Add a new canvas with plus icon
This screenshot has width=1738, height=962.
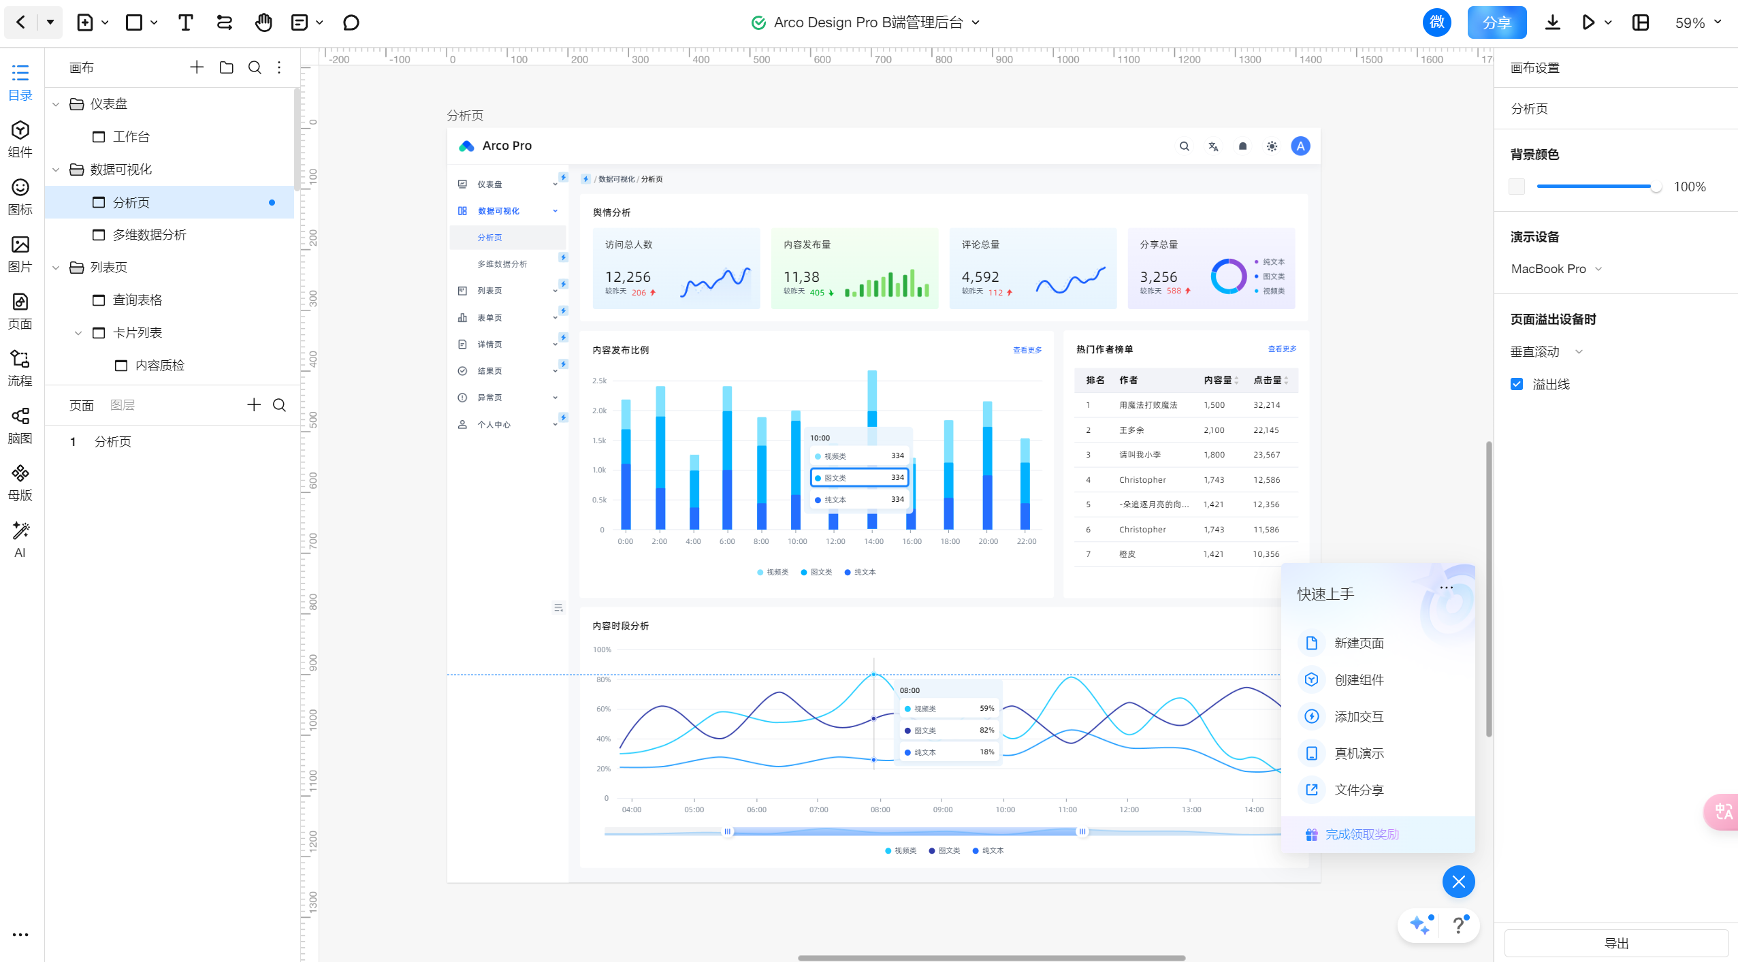197,67
